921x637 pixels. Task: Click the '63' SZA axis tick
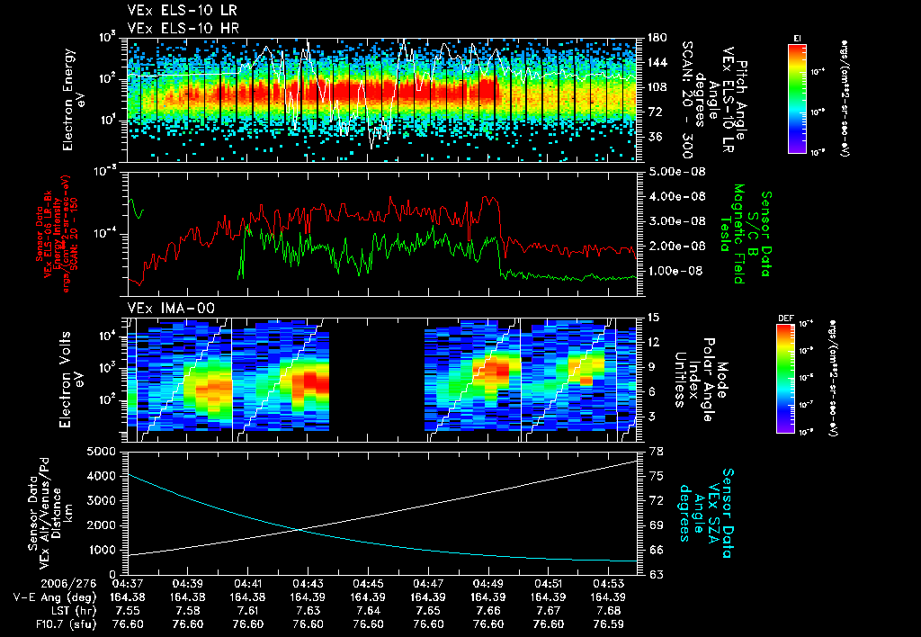[x=656, y=574]
